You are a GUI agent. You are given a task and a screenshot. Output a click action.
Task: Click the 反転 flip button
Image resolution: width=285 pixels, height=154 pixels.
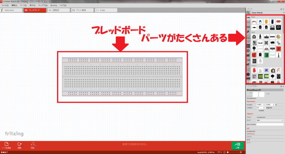click(33, 145)
